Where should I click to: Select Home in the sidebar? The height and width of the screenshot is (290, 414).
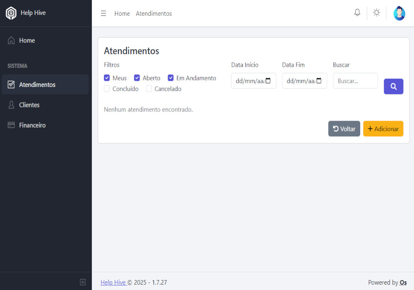[26, 41]
